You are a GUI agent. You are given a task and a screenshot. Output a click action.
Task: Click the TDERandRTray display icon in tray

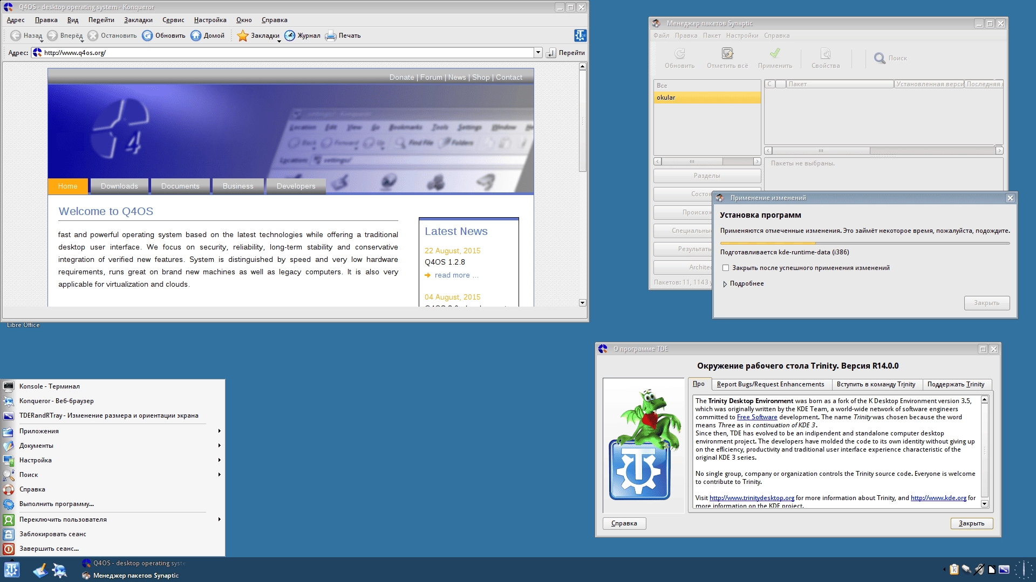pos(1004,570)
